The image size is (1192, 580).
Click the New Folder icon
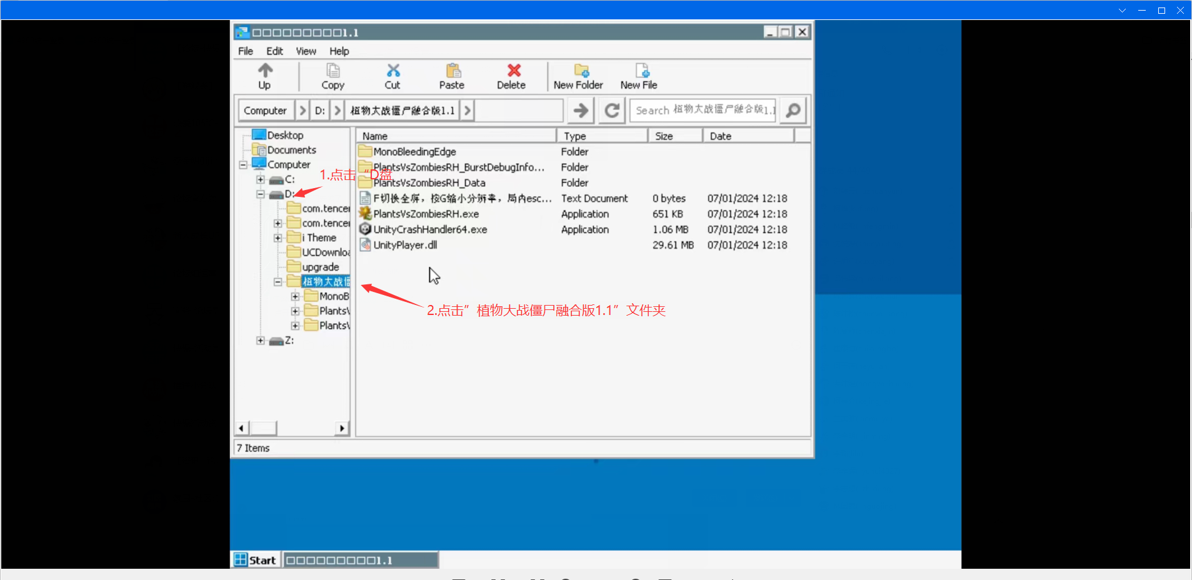pyautogui.click(x=581, y=70)
